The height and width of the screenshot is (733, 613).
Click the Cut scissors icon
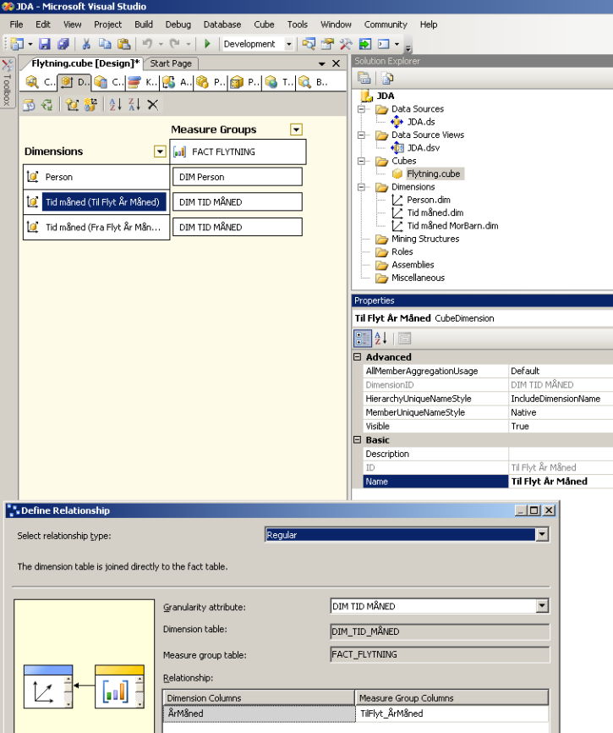coord(86,44)
